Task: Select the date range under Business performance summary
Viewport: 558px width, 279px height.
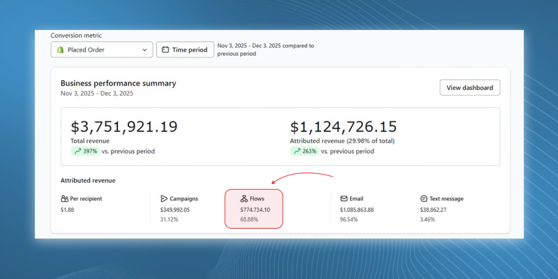Action: [97, 93]
